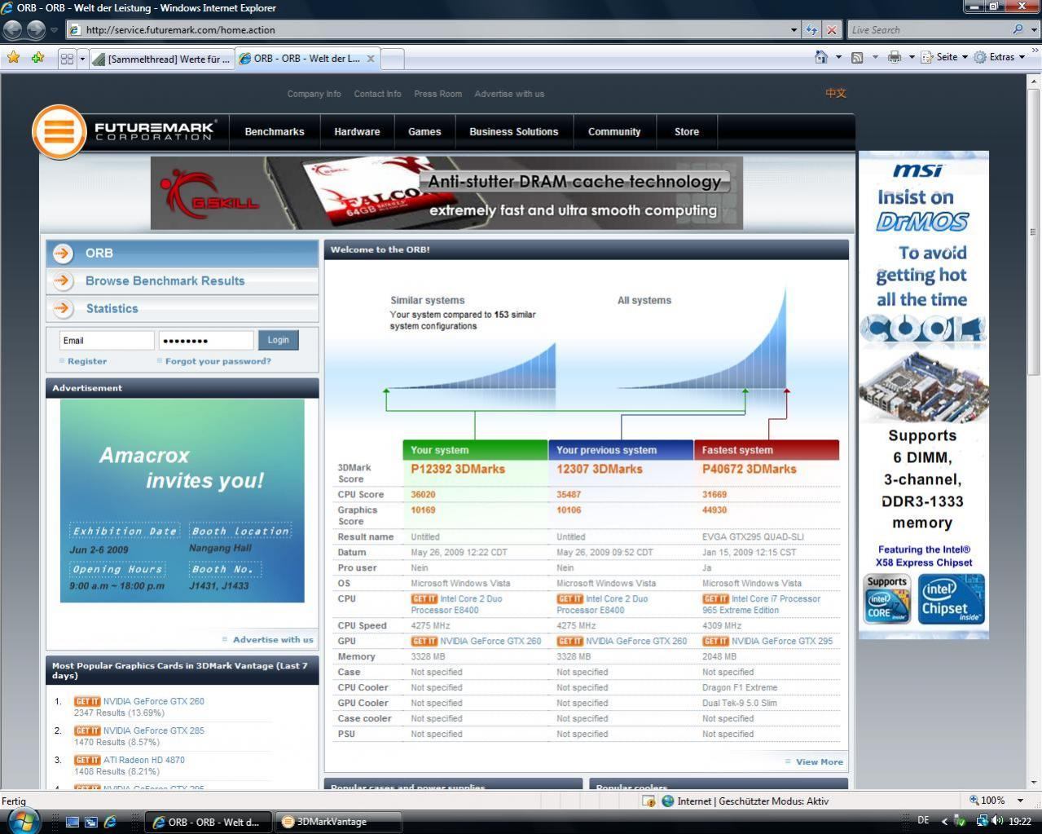Viewport: 1042px width, 834px height.
Task: Click the Show Desktop quick launch icon
Action: click(72, 822)
